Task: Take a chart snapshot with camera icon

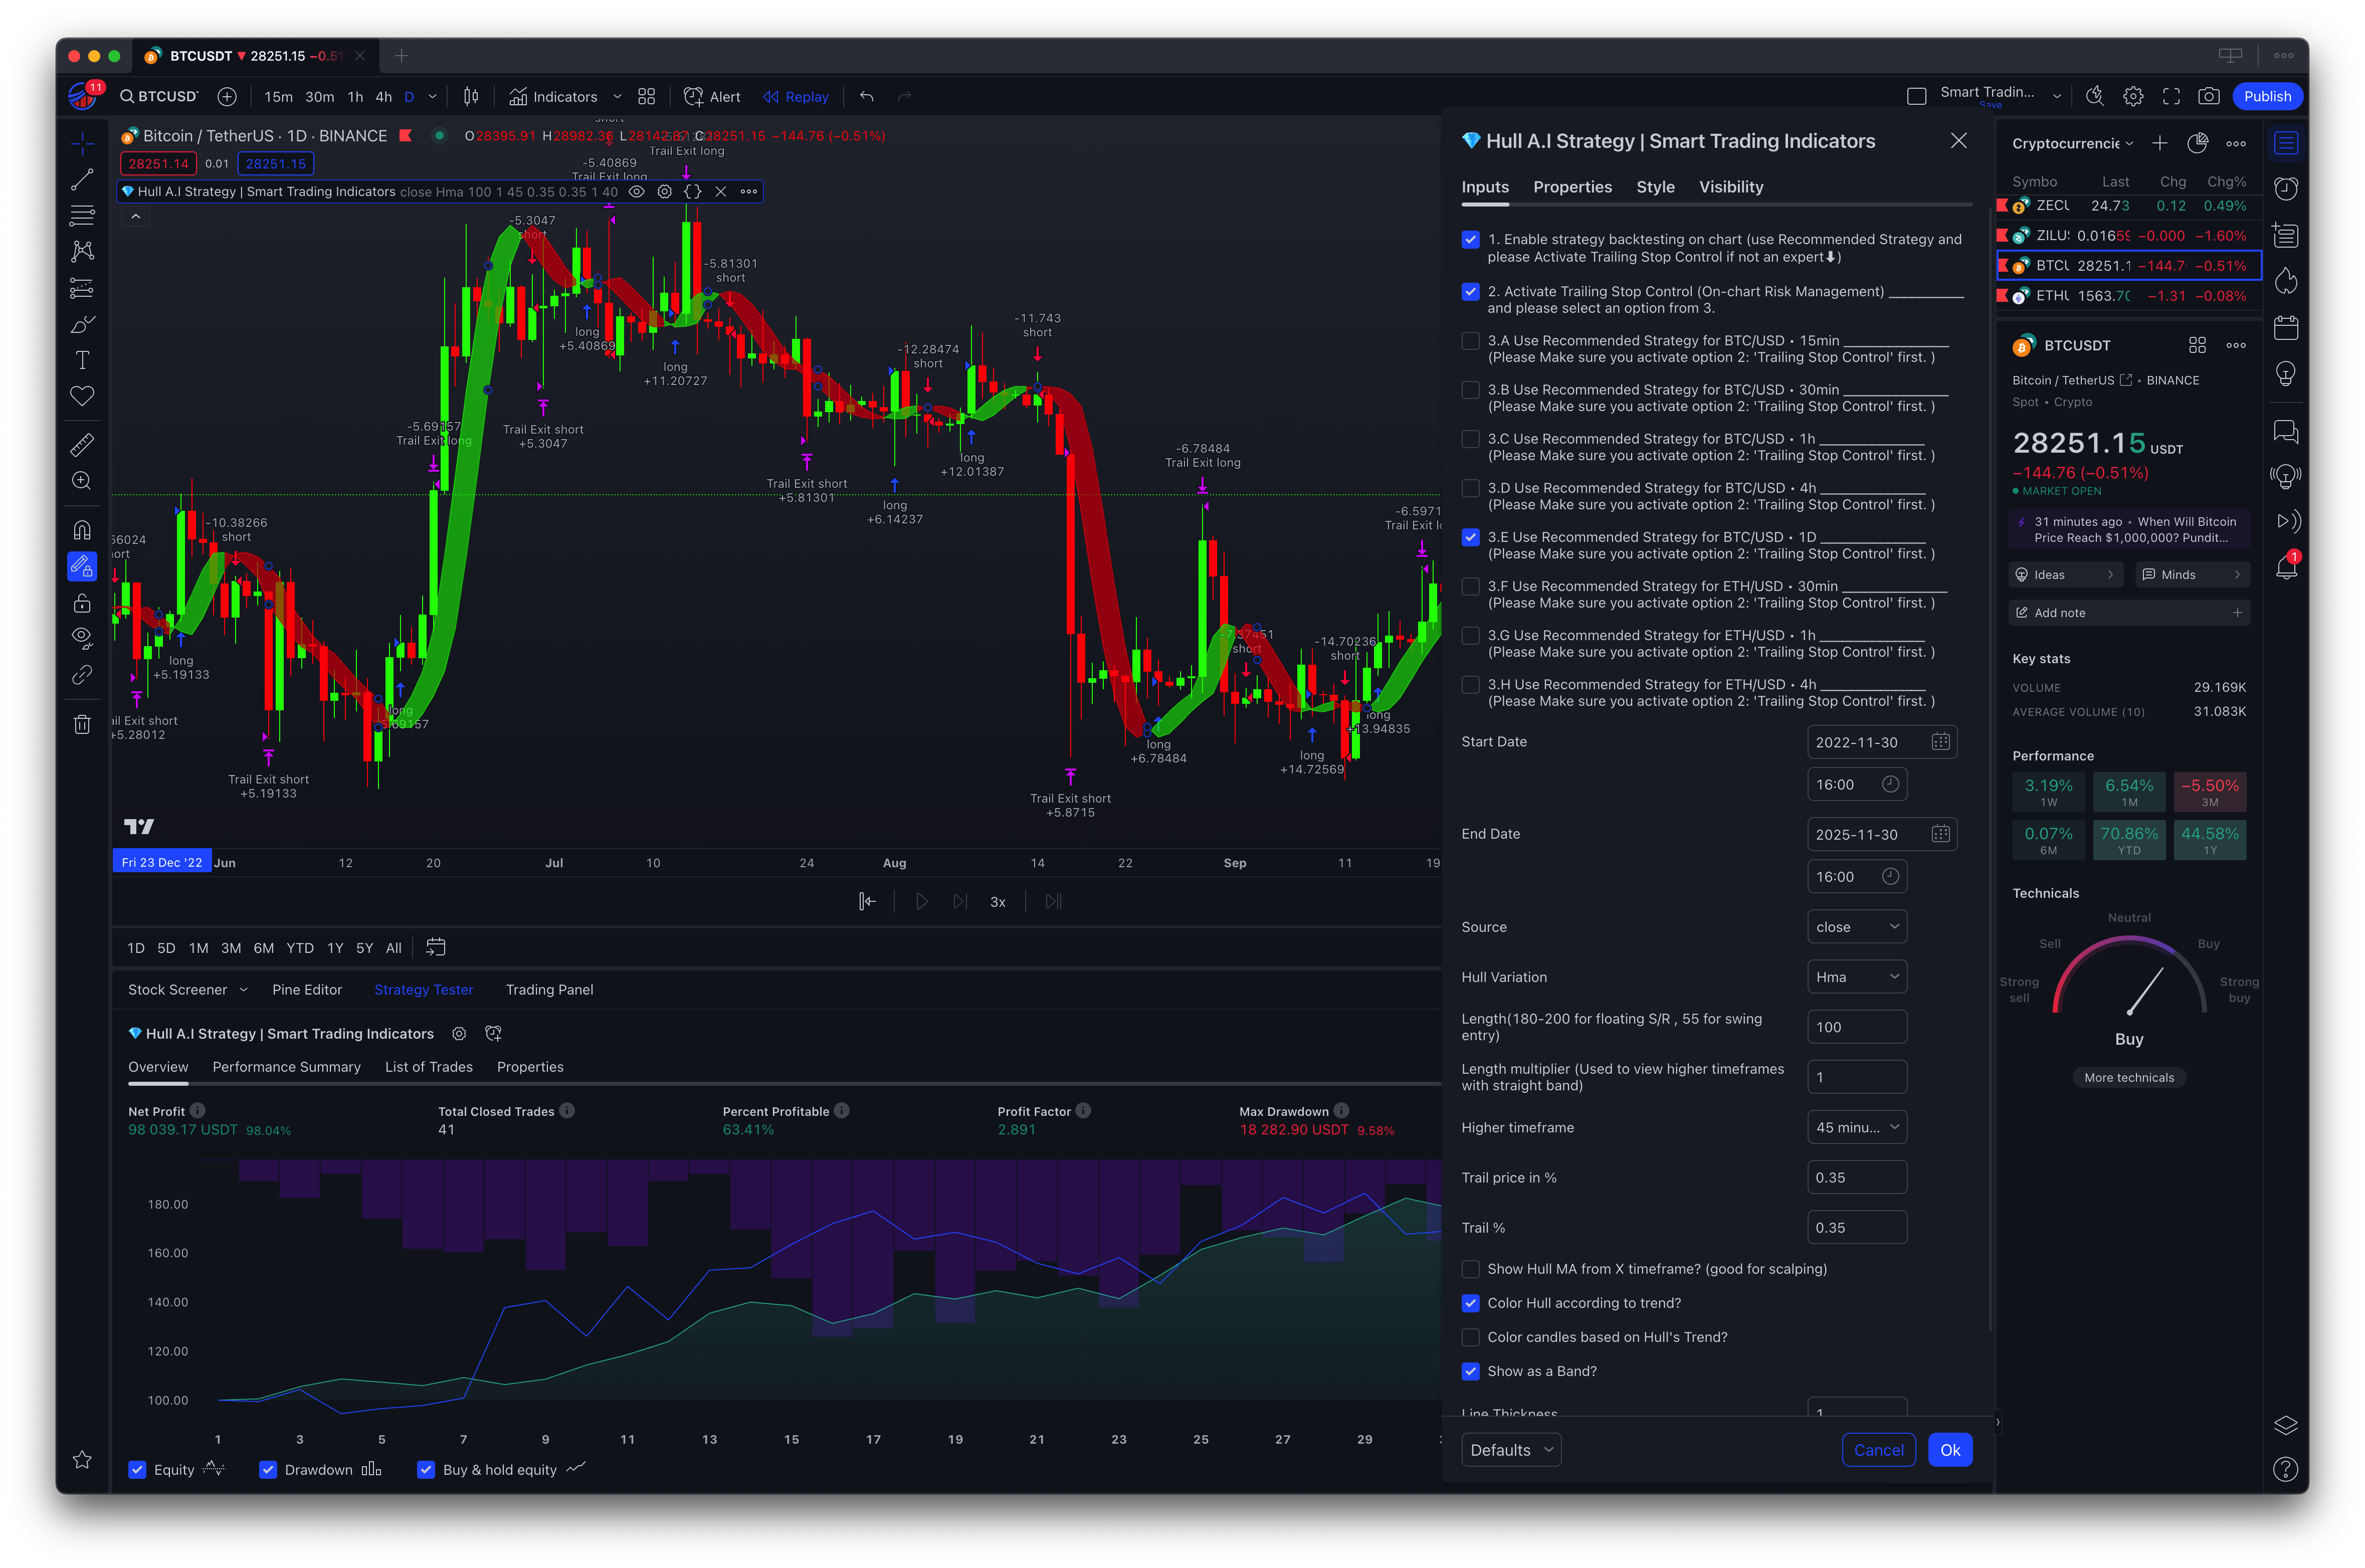Action: [2208, 97]
